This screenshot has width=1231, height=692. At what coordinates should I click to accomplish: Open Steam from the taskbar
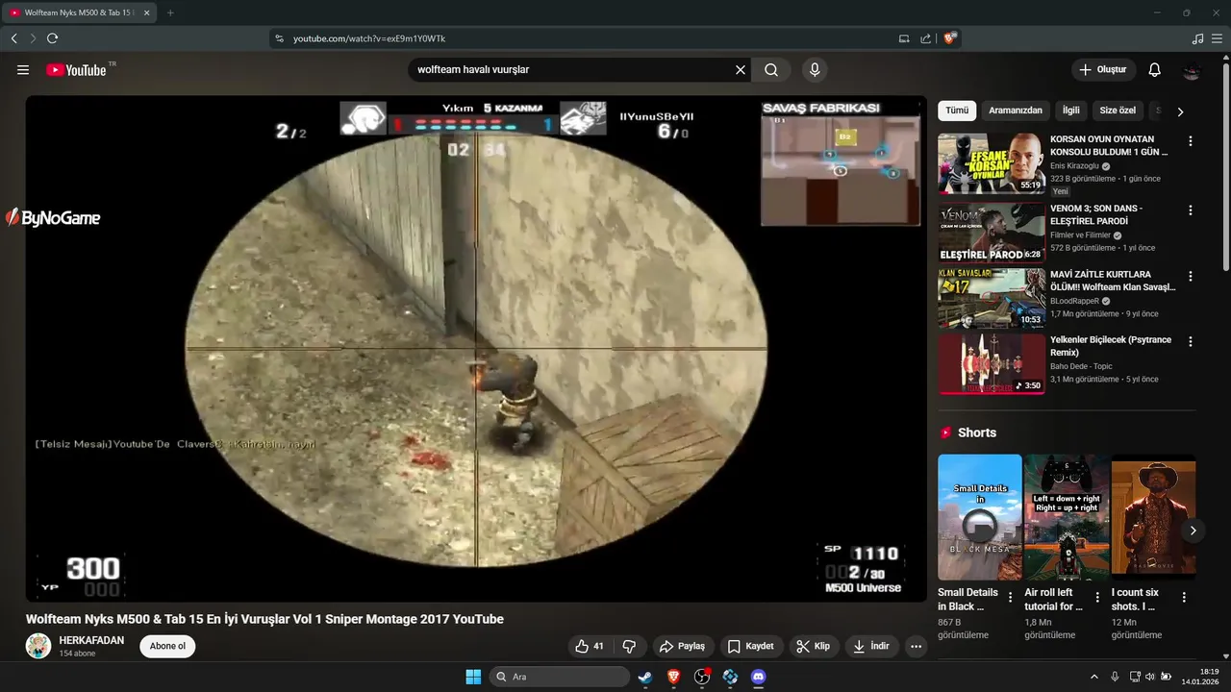tap(644, 677)
